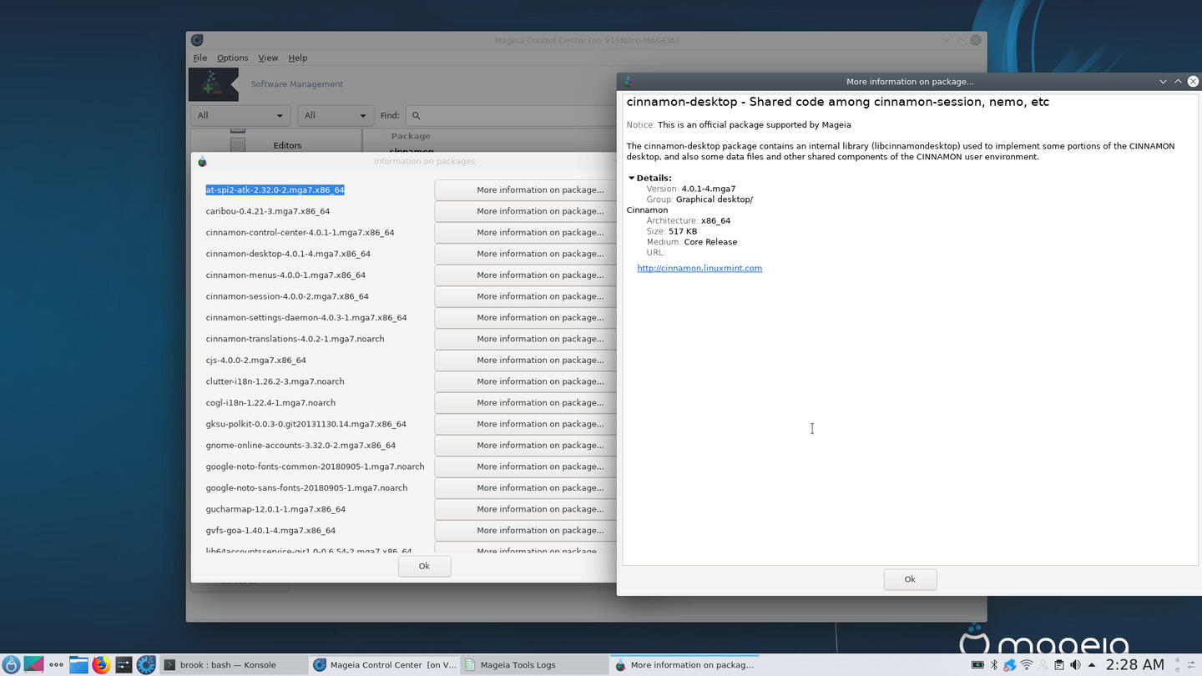More information for caribou package

[525, 211]
